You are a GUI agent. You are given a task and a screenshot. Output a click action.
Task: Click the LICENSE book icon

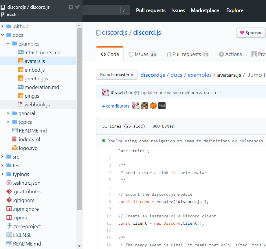point(9,235)
